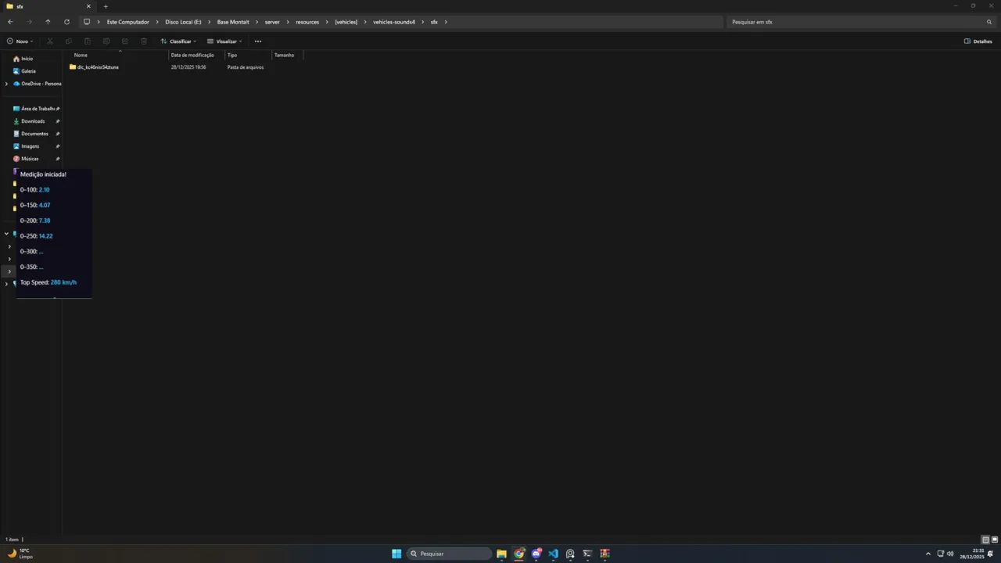
Task: Open Galeria in navigation pane
Action: pyautogui.click(x=24, y=71)
